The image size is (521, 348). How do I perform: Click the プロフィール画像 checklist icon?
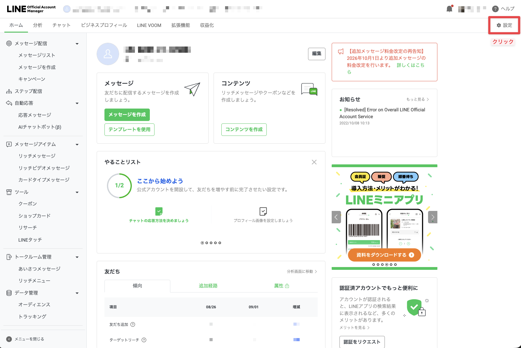click(x=263, y=212)
